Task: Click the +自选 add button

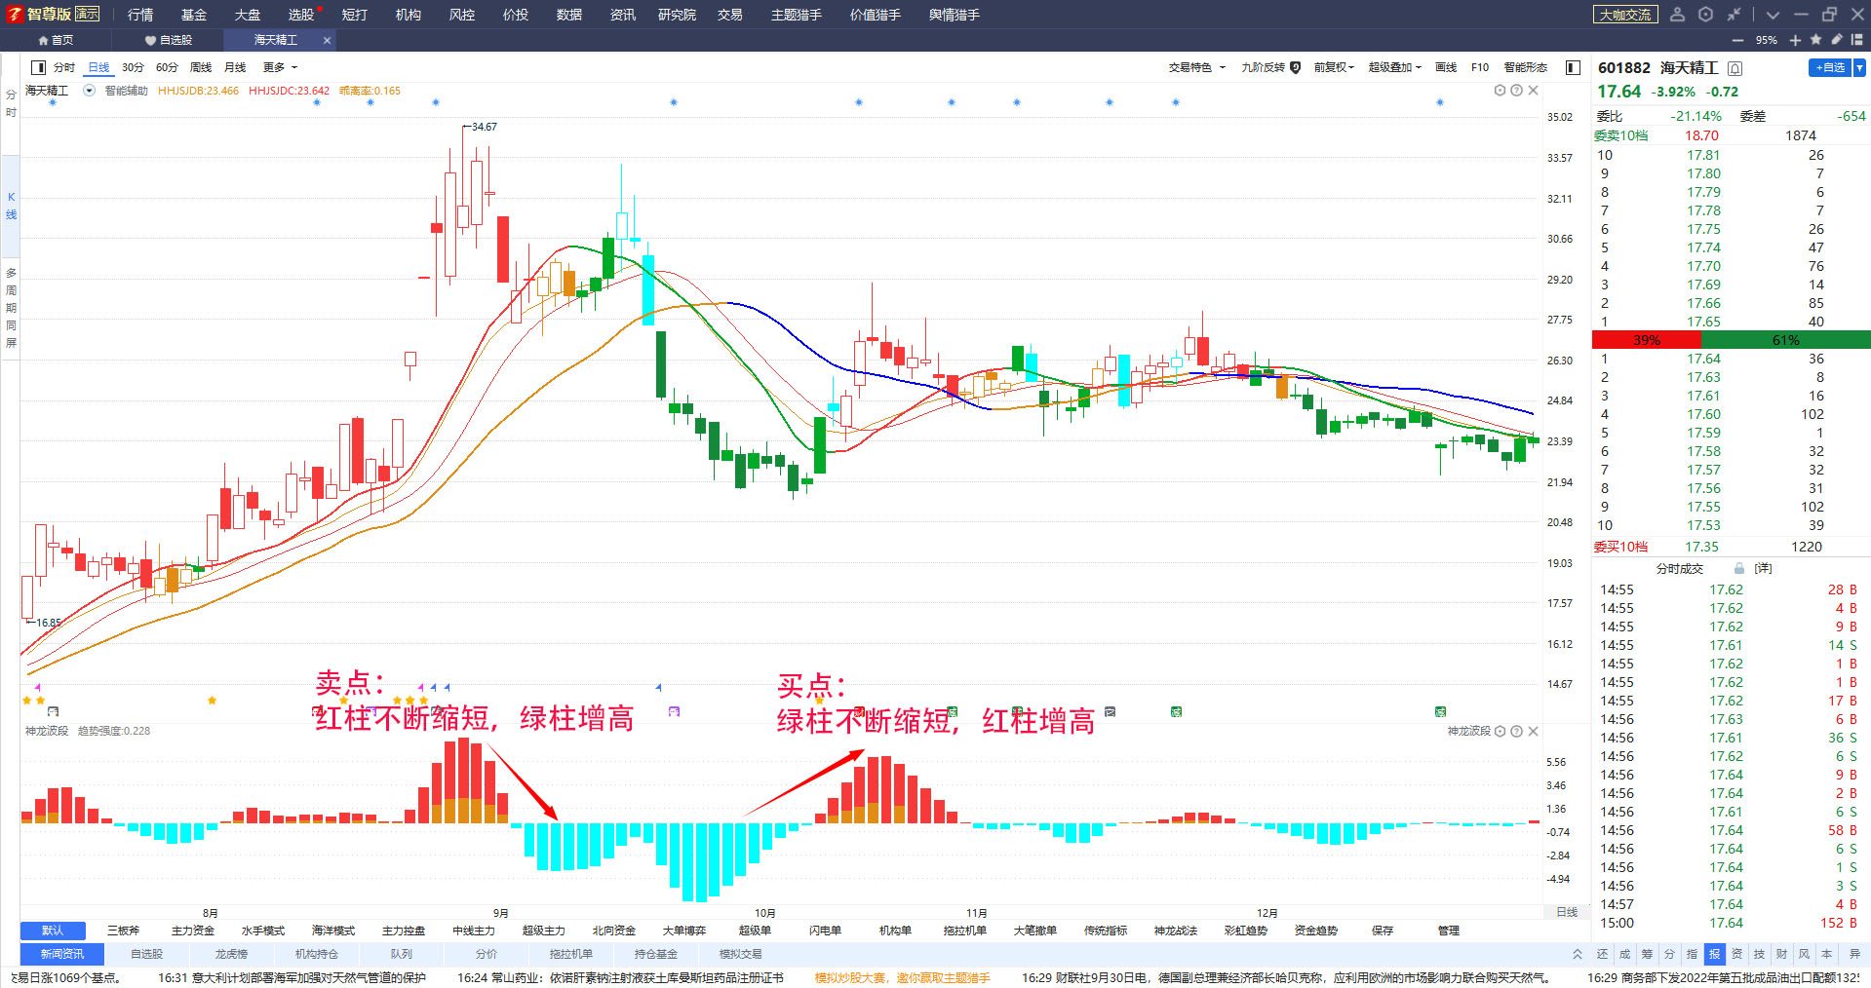Action: click(1830, 67)
